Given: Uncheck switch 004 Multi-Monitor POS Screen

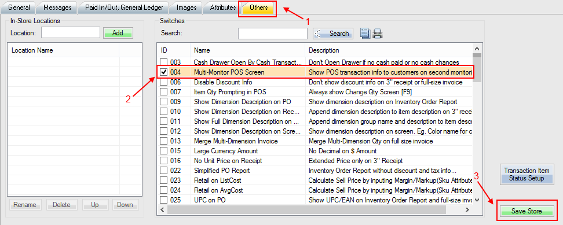Looking at the screenshot, I should click(164, 72).
